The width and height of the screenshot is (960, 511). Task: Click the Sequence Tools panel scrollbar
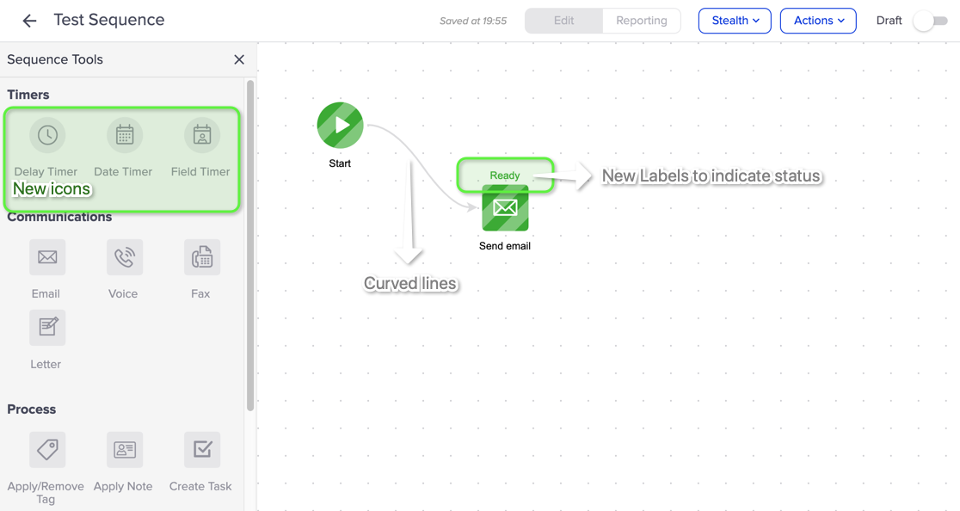tap(249, 245)
